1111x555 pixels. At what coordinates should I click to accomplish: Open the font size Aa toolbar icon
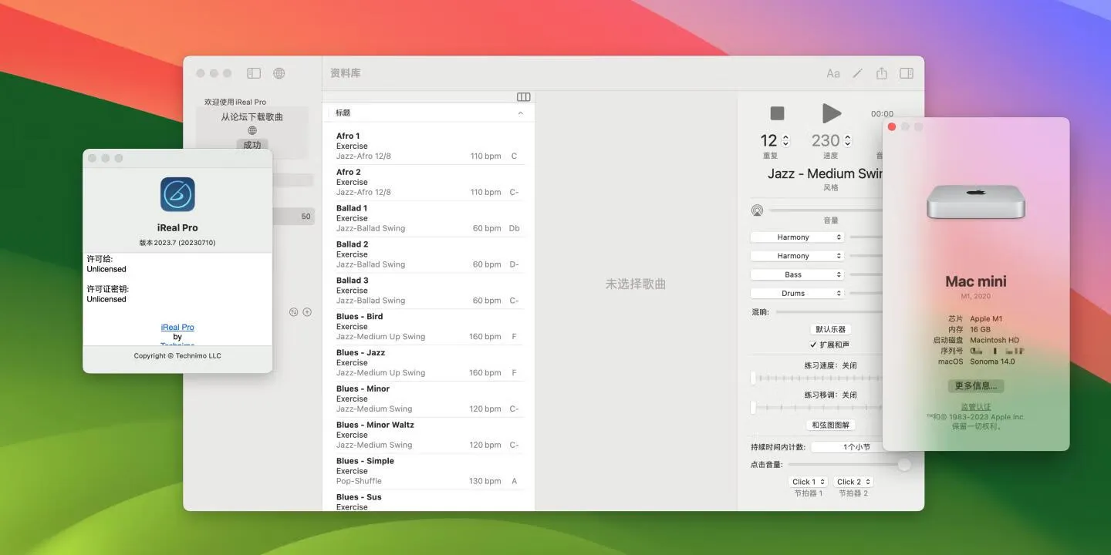(833, 73)
